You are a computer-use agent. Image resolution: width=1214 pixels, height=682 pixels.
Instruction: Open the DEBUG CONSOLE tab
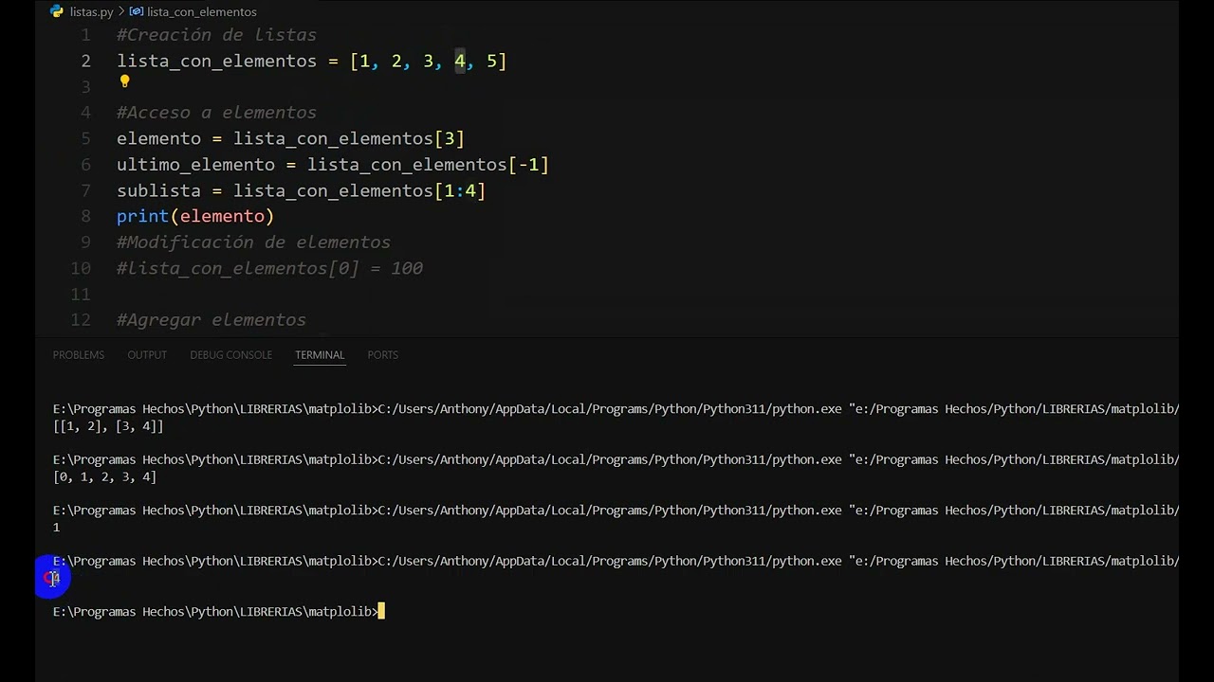click(x=230, y=354)
